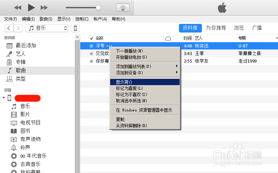Open device 音乐 section

[25, 106]
